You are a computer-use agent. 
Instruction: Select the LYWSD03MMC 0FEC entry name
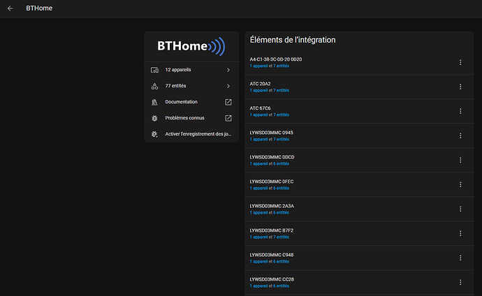tap(272, 182)
